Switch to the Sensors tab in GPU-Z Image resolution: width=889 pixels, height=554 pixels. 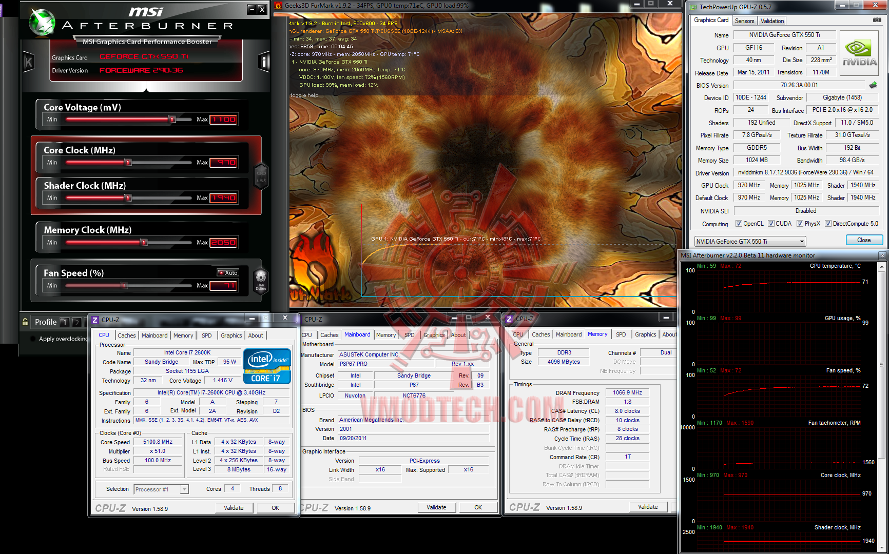click(744, 21)
